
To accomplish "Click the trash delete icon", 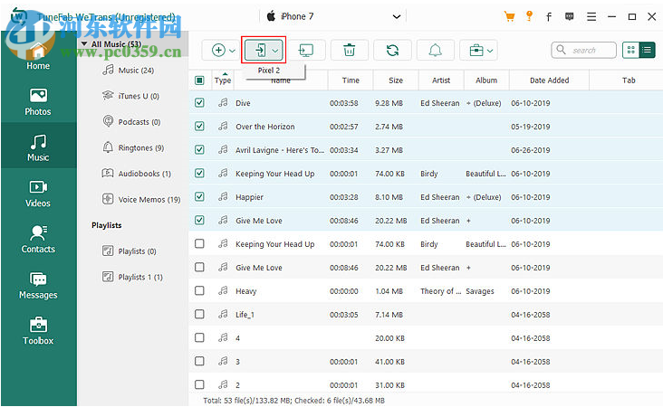I will 349,51.
